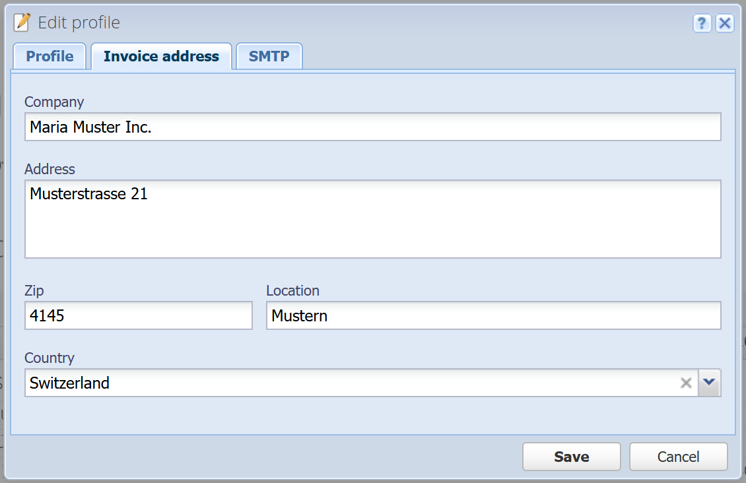The height and width of the screenshot is (483, 746).
Task: Expand the Country dropdown arrow
Action: pyautogui.click(x=709, y=382)
